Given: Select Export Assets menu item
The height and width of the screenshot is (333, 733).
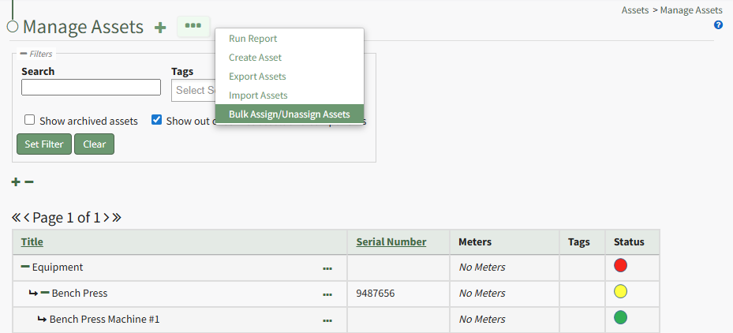Looking at the screenshot, I should tap(257, 77).
